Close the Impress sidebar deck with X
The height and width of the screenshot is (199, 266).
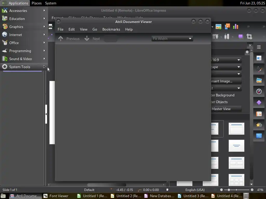(250, 45)
